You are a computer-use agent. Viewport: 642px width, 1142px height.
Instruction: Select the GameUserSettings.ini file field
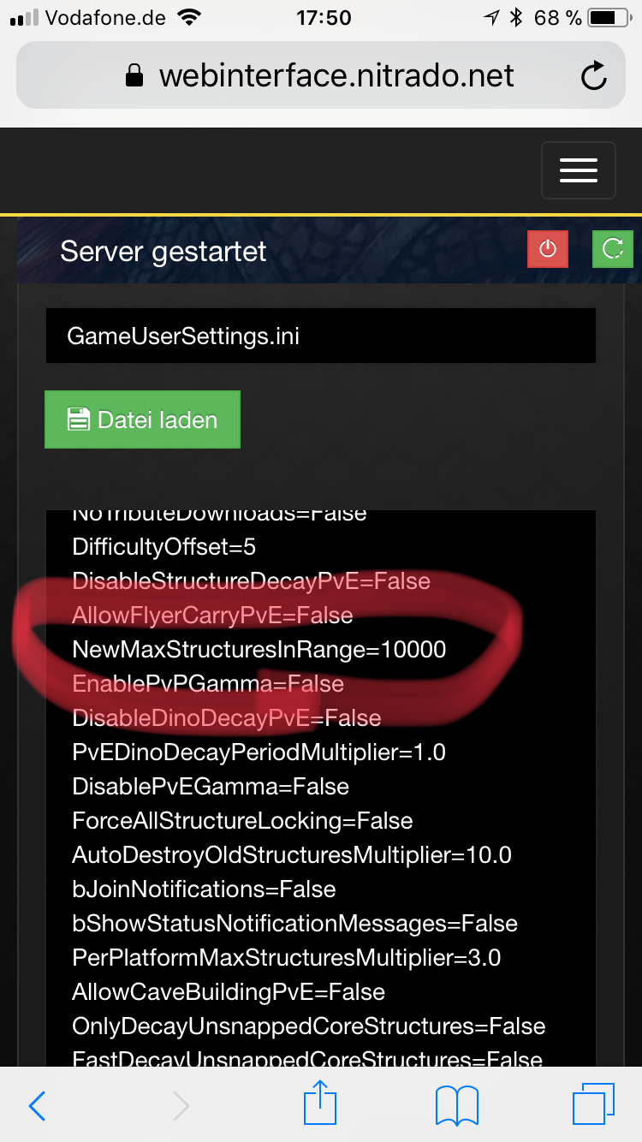[x=321, y=336]
